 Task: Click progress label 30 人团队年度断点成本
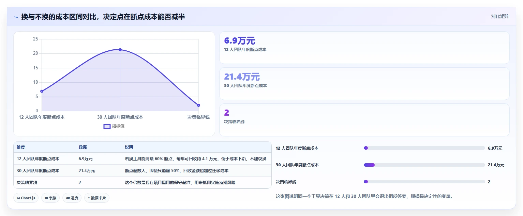point(297,165)
